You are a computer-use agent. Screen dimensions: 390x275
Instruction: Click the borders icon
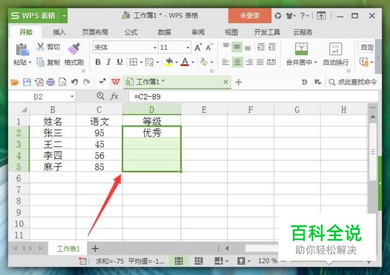[133, 62]
